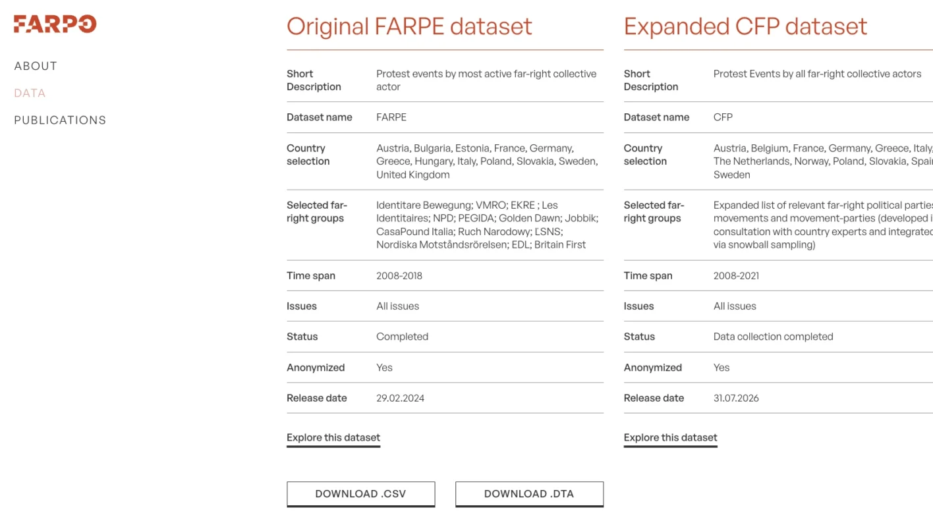Click the time span '2008-2021'

[736, 275]
